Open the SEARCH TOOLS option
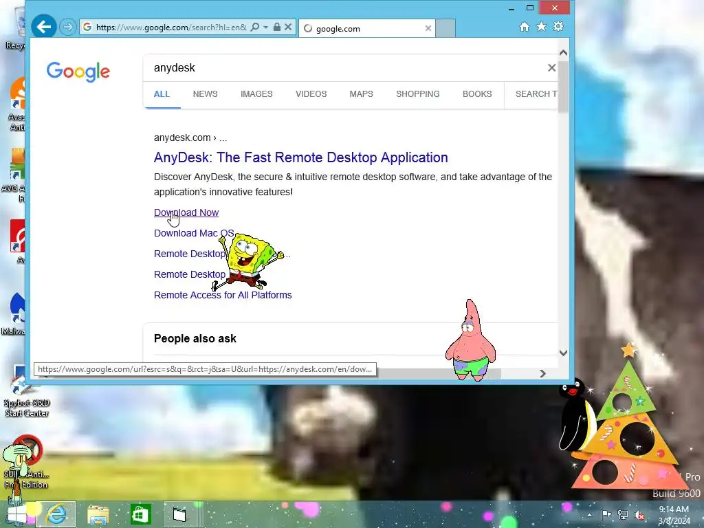Screen dimensions: 704x528 tap(536, 94)
